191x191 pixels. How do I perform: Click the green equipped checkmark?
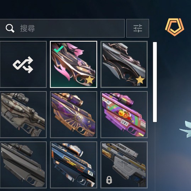(x=59, y=49)
